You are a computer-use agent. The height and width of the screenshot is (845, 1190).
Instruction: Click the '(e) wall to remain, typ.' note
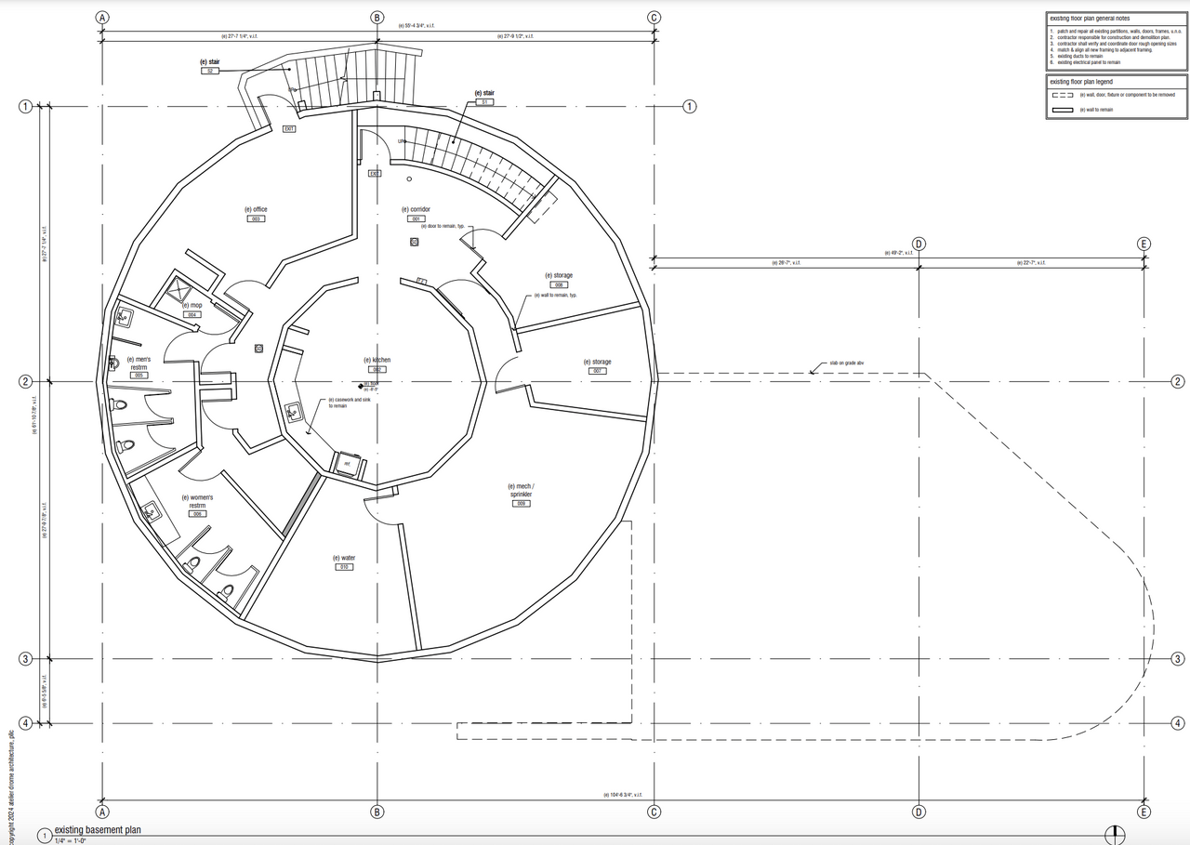pyautogui.click(x=555, y=295)
